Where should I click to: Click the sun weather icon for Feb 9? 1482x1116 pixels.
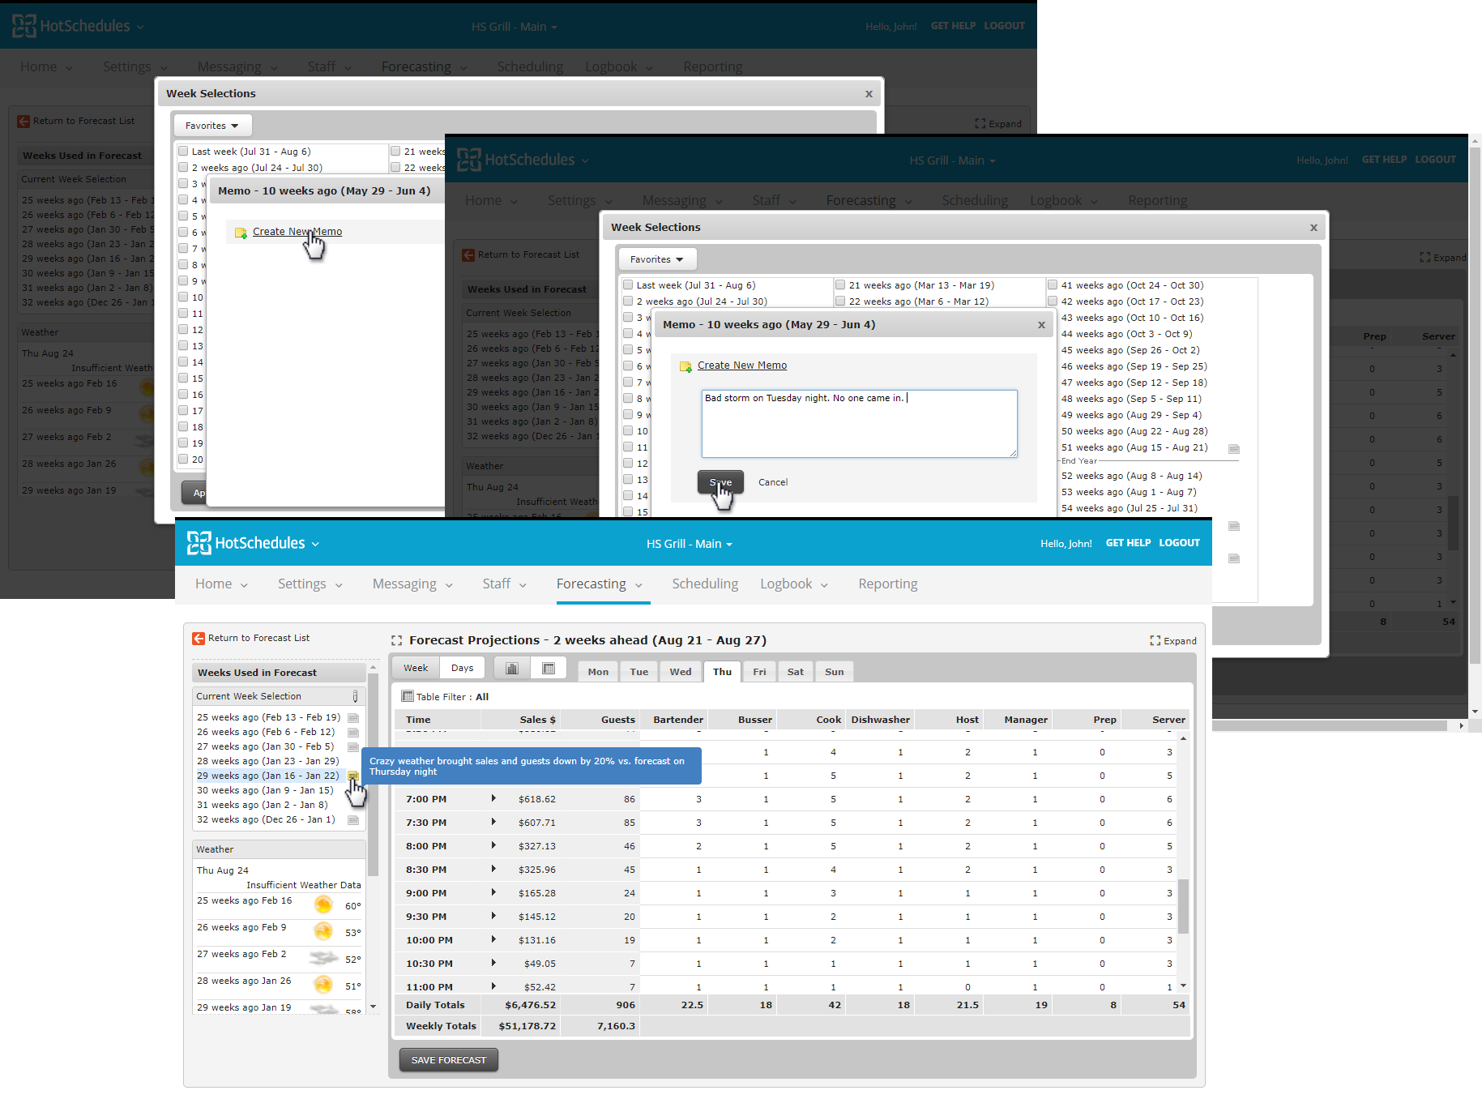[323, 931]
